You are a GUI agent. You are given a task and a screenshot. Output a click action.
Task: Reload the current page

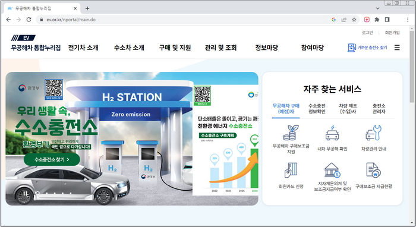pos(29,20)
